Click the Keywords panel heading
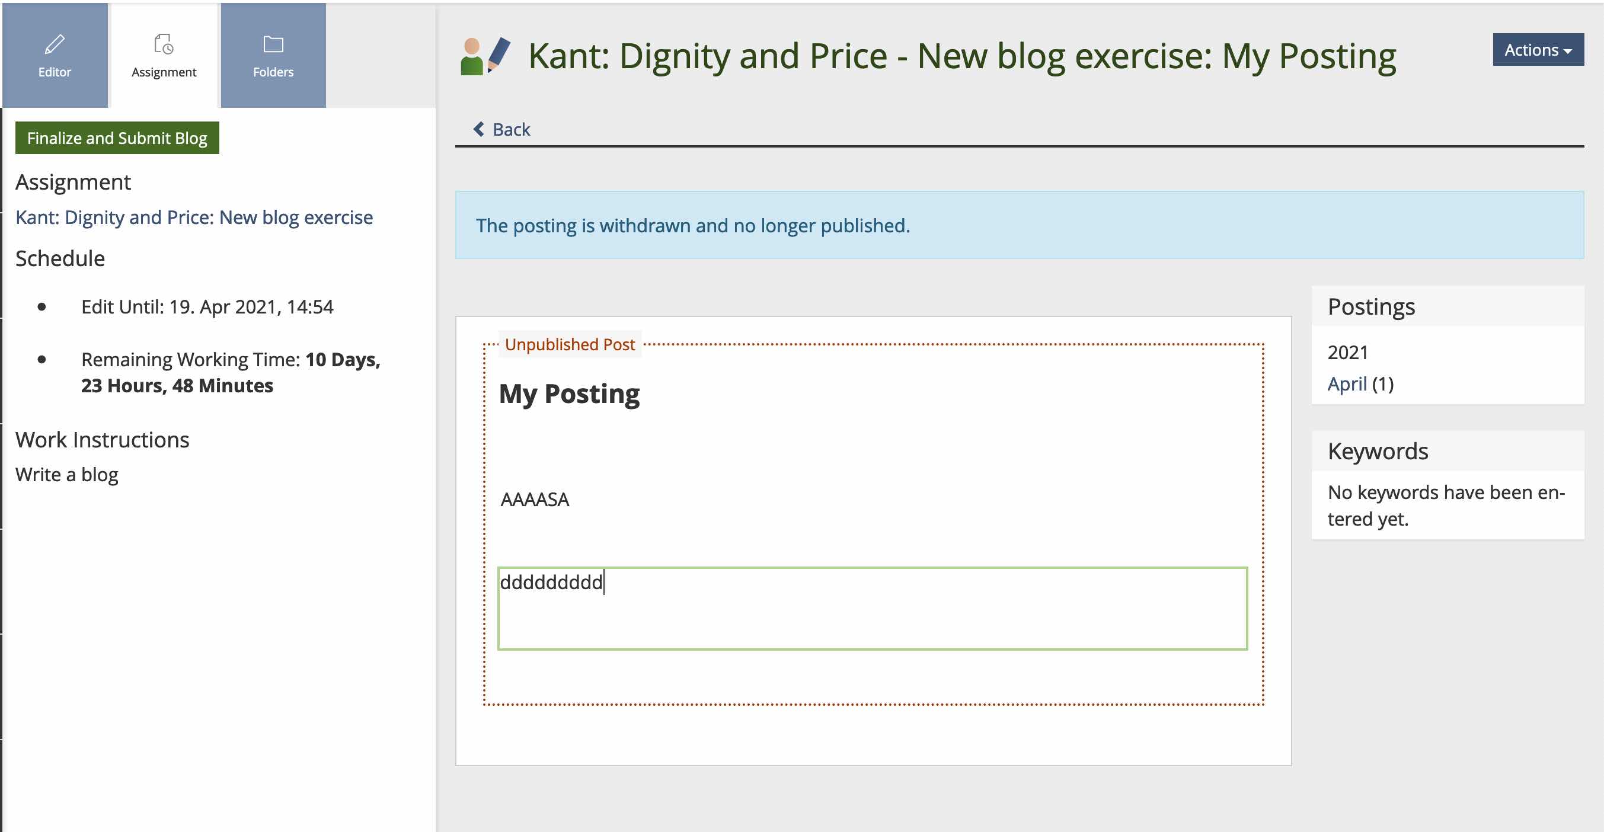The image size is (1604, 832). tap(1378, 451)
